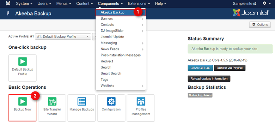Choose Joomla! Update from the menu
275x125 pixels.
[x=121, y=37]
